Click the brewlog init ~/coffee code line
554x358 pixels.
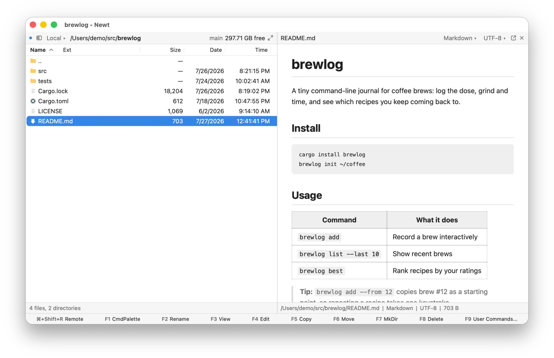point(332,164)
